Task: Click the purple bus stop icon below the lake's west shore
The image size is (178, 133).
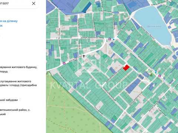Action: [x=109, y=39]
